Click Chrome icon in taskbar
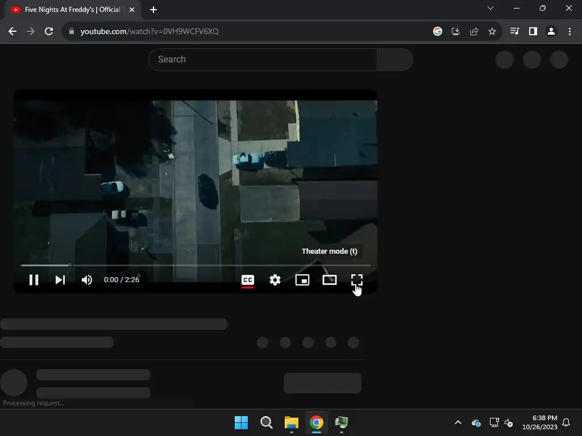 point(316,422)
